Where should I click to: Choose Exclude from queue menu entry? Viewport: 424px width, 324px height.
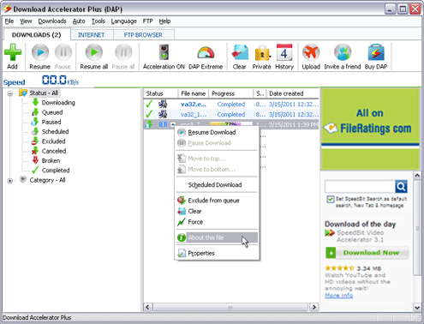(x=217, y=201)
